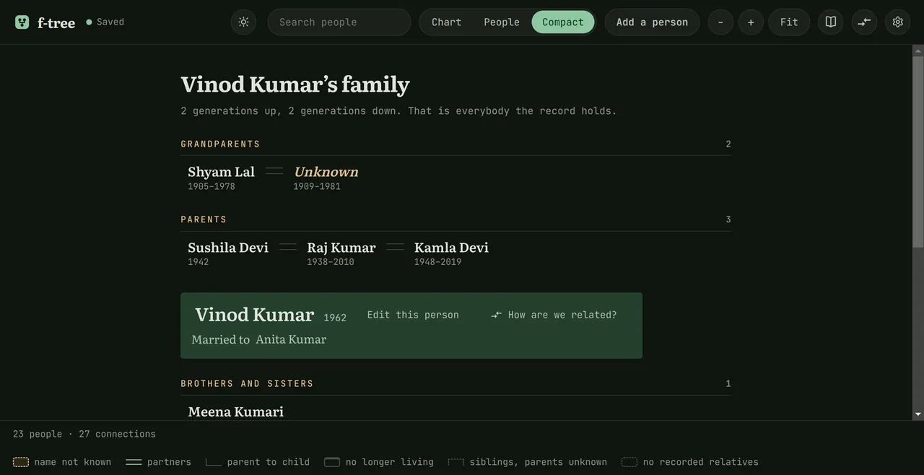
Task: Select Sushila Devi in parents
Action: pos(228,248)
